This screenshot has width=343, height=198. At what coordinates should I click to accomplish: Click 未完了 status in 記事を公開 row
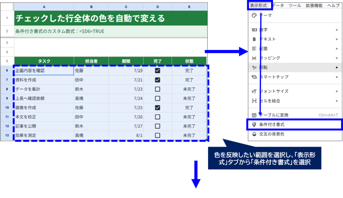[x=189, y=126]
